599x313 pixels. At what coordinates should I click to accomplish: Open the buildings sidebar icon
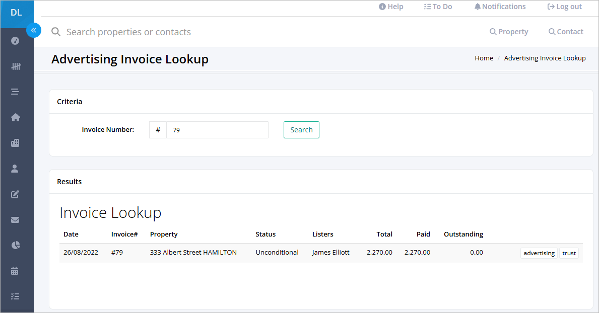tap(15, 143)
